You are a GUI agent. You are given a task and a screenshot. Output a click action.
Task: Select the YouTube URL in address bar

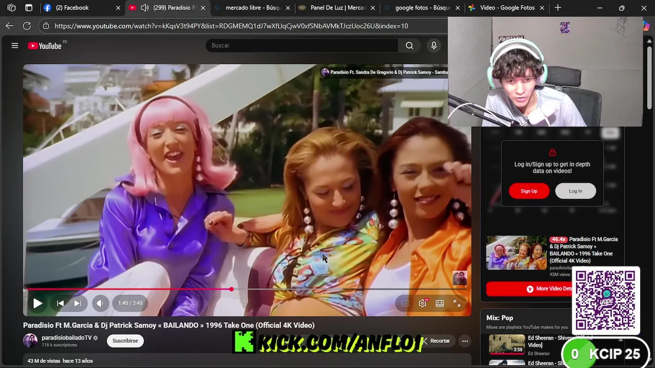pyautogui.click(x=231, y=26)
